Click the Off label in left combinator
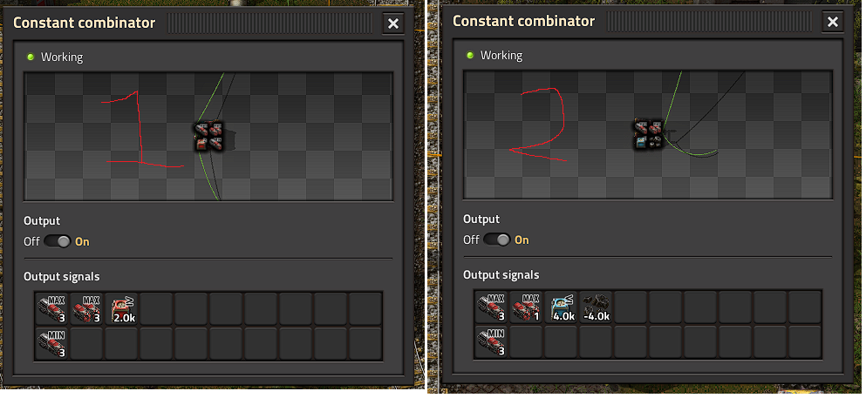 click(32, 241)
